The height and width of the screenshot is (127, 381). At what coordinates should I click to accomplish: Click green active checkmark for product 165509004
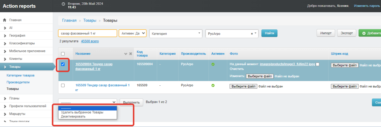pyautogui.click(x=213, y=64)
